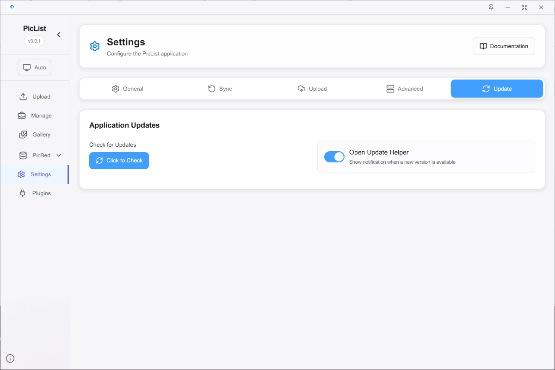The height and width of the screenshot is (370, 555).
Task: Collapse the sidebar with the left chevron
Action: point(59,35)
